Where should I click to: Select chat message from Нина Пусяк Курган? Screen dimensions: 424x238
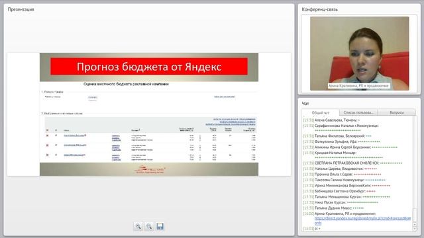pyautogui.click(x=341, y=202)
